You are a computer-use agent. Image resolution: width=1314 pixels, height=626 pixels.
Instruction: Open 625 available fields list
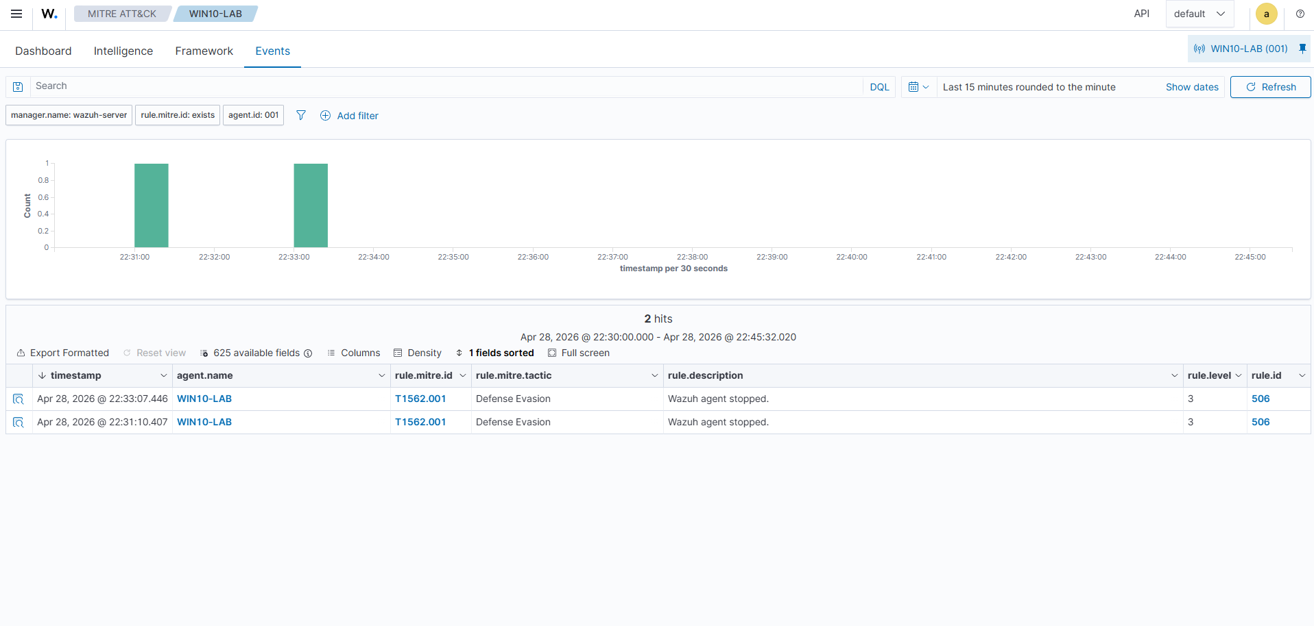(x=251, y=353)
